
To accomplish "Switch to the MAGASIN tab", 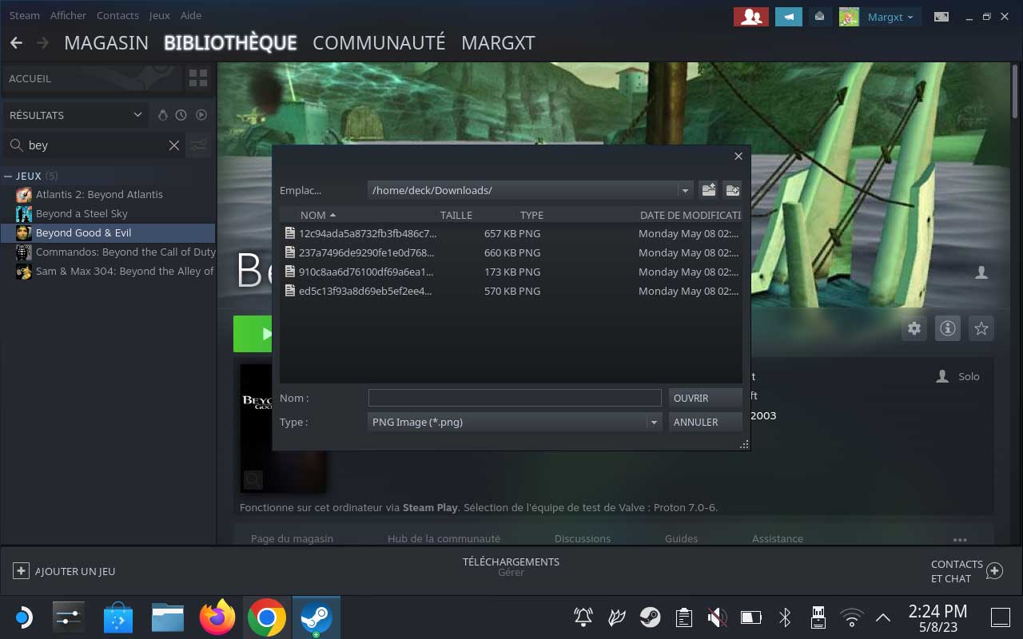I will 106,43.
